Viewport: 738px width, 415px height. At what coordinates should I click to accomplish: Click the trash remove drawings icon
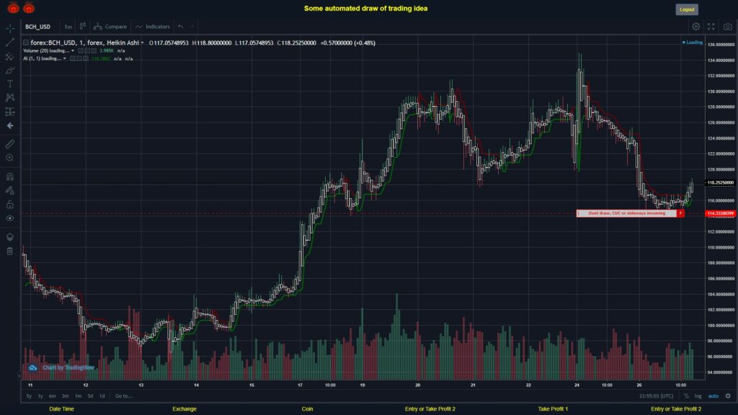pyautogui.click(x=10, y=251)
